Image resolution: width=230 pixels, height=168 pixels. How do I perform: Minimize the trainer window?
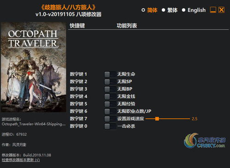(x=213, y=10)
